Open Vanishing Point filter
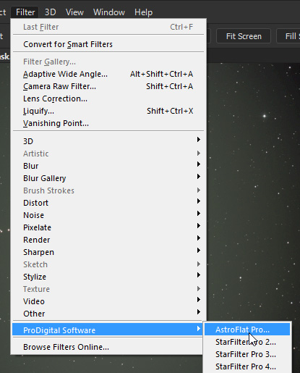 108,123
